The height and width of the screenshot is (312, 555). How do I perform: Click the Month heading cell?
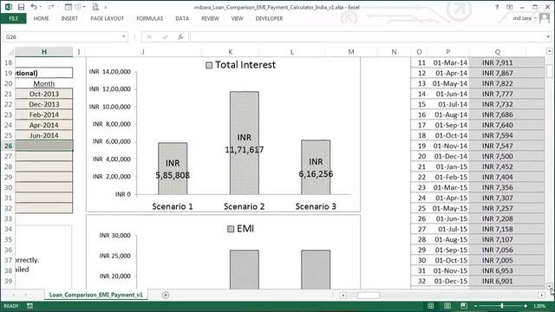(x=44, y=83)
